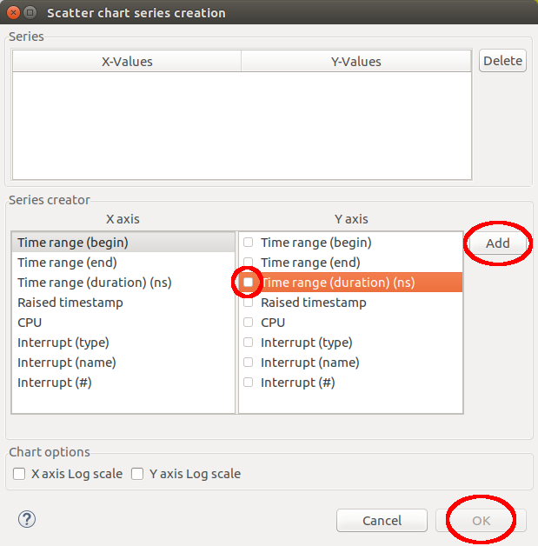Select Interrupt (name) in X axis list
Screen dimensions: 538x546
tap(67, 363)
